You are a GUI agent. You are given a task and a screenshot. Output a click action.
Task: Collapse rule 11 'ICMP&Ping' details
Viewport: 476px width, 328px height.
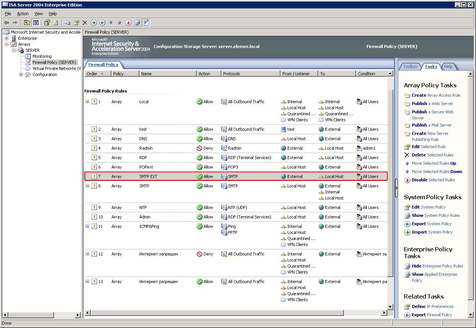coord(87,226)
